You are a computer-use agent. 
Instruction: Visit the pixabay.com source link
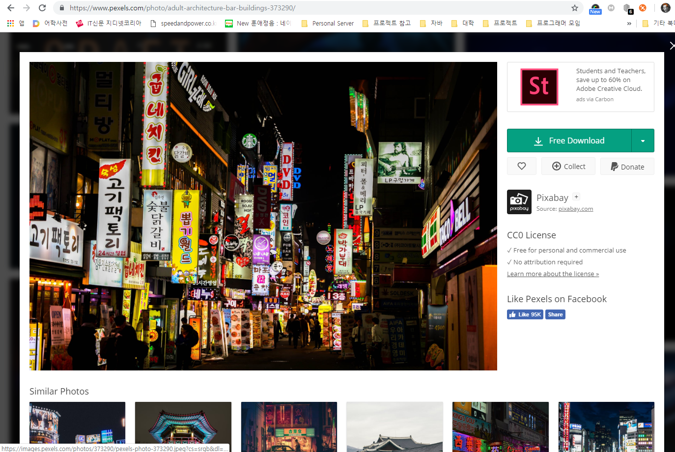point(576,209)
